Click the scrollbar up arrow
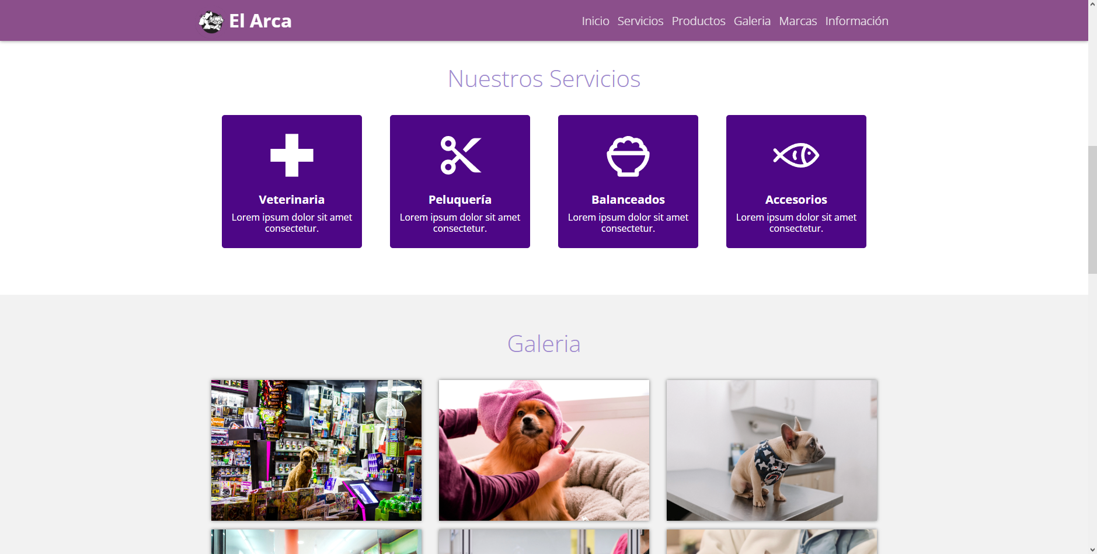This screenshot has width=1097, height=554. (1092, 5)
